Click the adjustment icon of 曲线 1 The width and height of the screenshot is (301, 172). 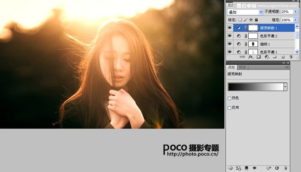[x=239, y=44]
